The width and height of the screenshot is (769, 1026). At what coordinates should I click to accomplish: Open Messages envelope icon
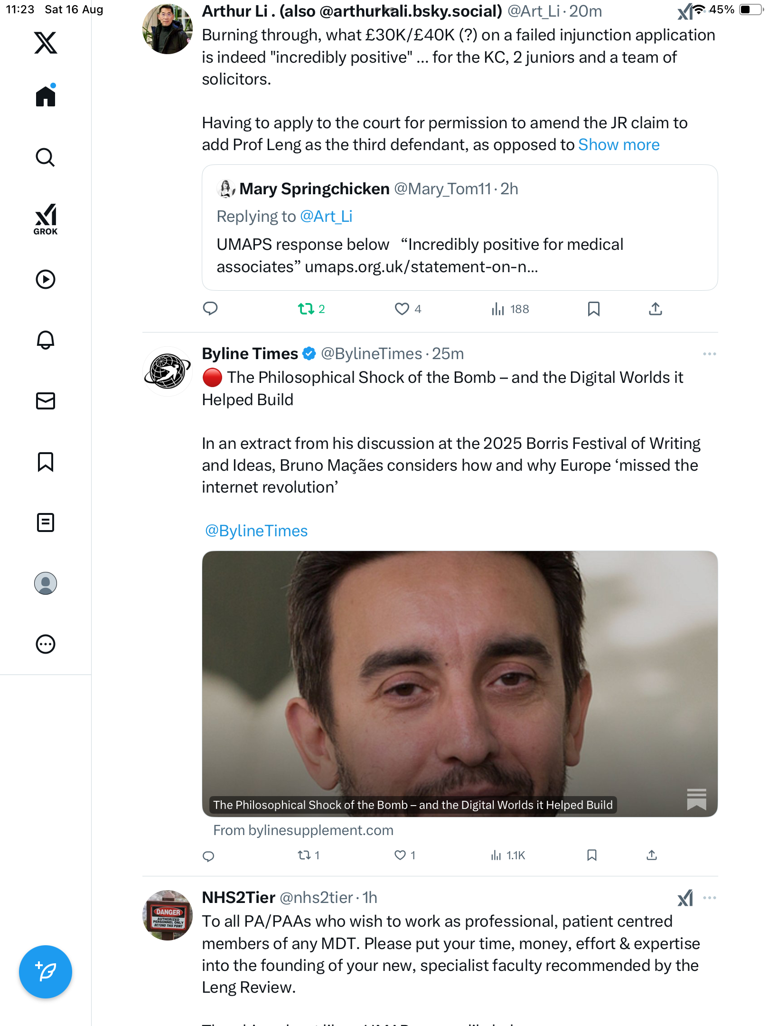[46, 401]
